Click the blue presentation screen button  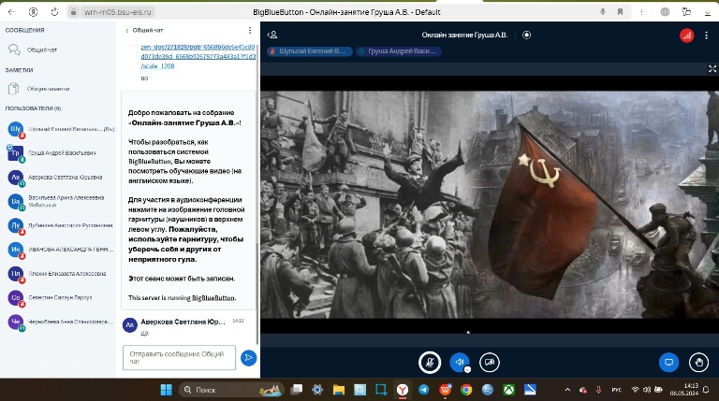point(668,362)
